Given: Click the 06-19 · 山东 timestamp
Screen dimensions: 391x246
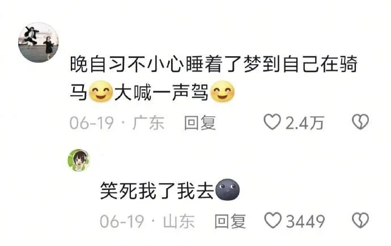Looking at the screenshot, I should point(147,221).
